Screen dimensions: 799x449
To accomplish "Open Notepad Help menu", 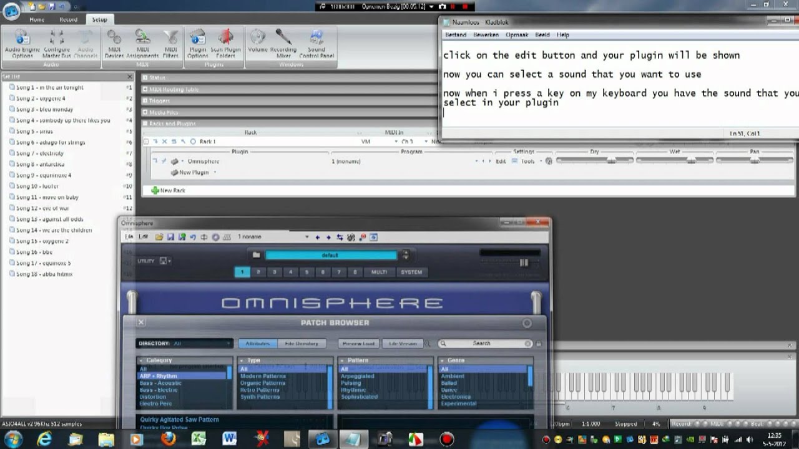I will (x=563, y=35).
